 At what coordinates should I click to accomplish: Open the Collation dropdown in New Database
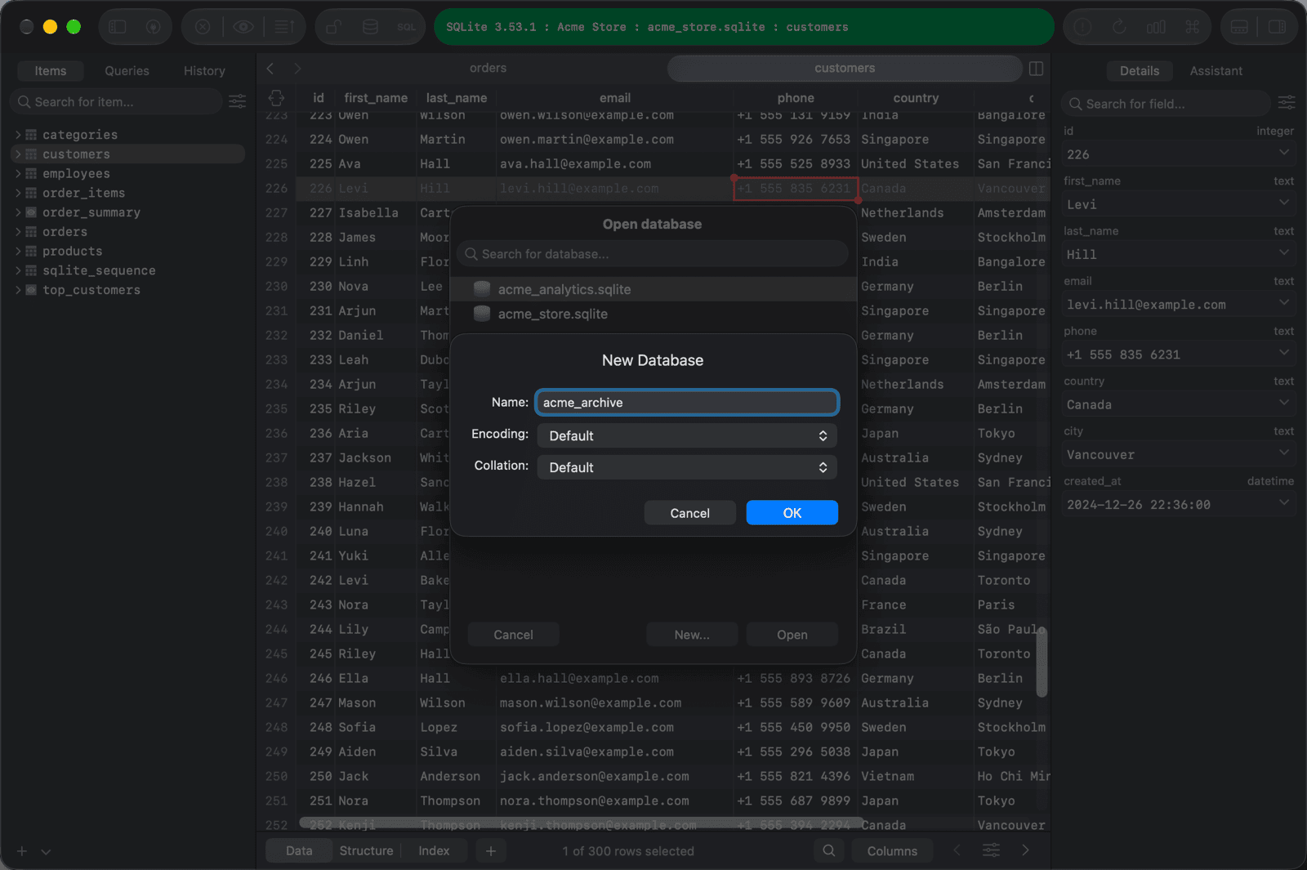[x=687, y=467]
